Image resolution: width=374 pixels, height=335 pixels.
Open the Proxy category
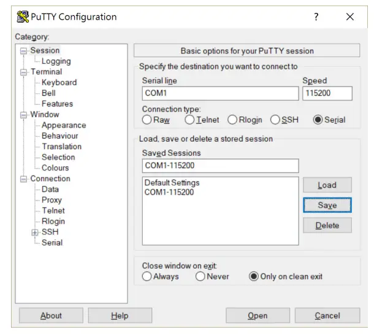[x=52, y=200]
